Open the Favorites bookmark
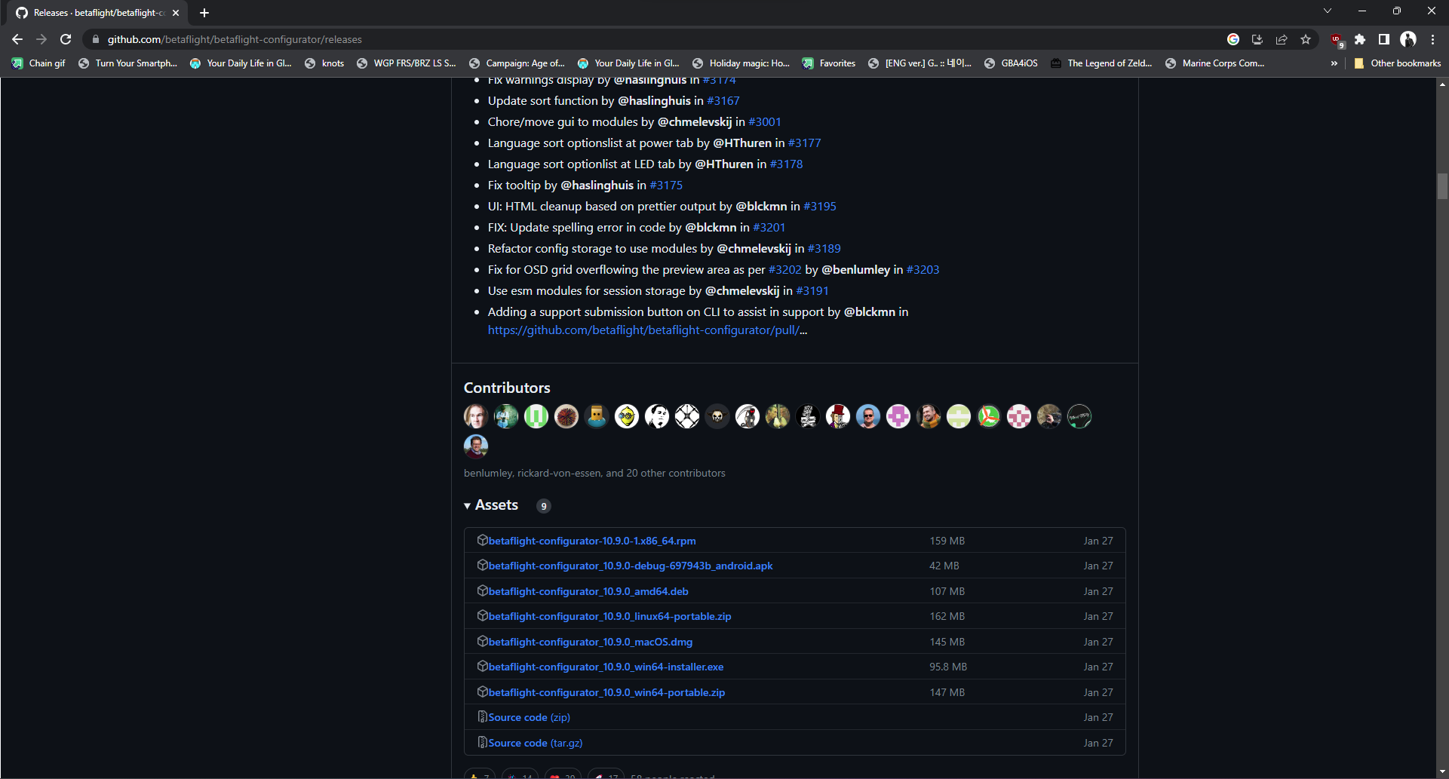The image size is (1449, 779). [828, 63]
